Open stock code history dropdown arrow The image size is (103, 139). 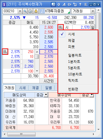point(20,11)
